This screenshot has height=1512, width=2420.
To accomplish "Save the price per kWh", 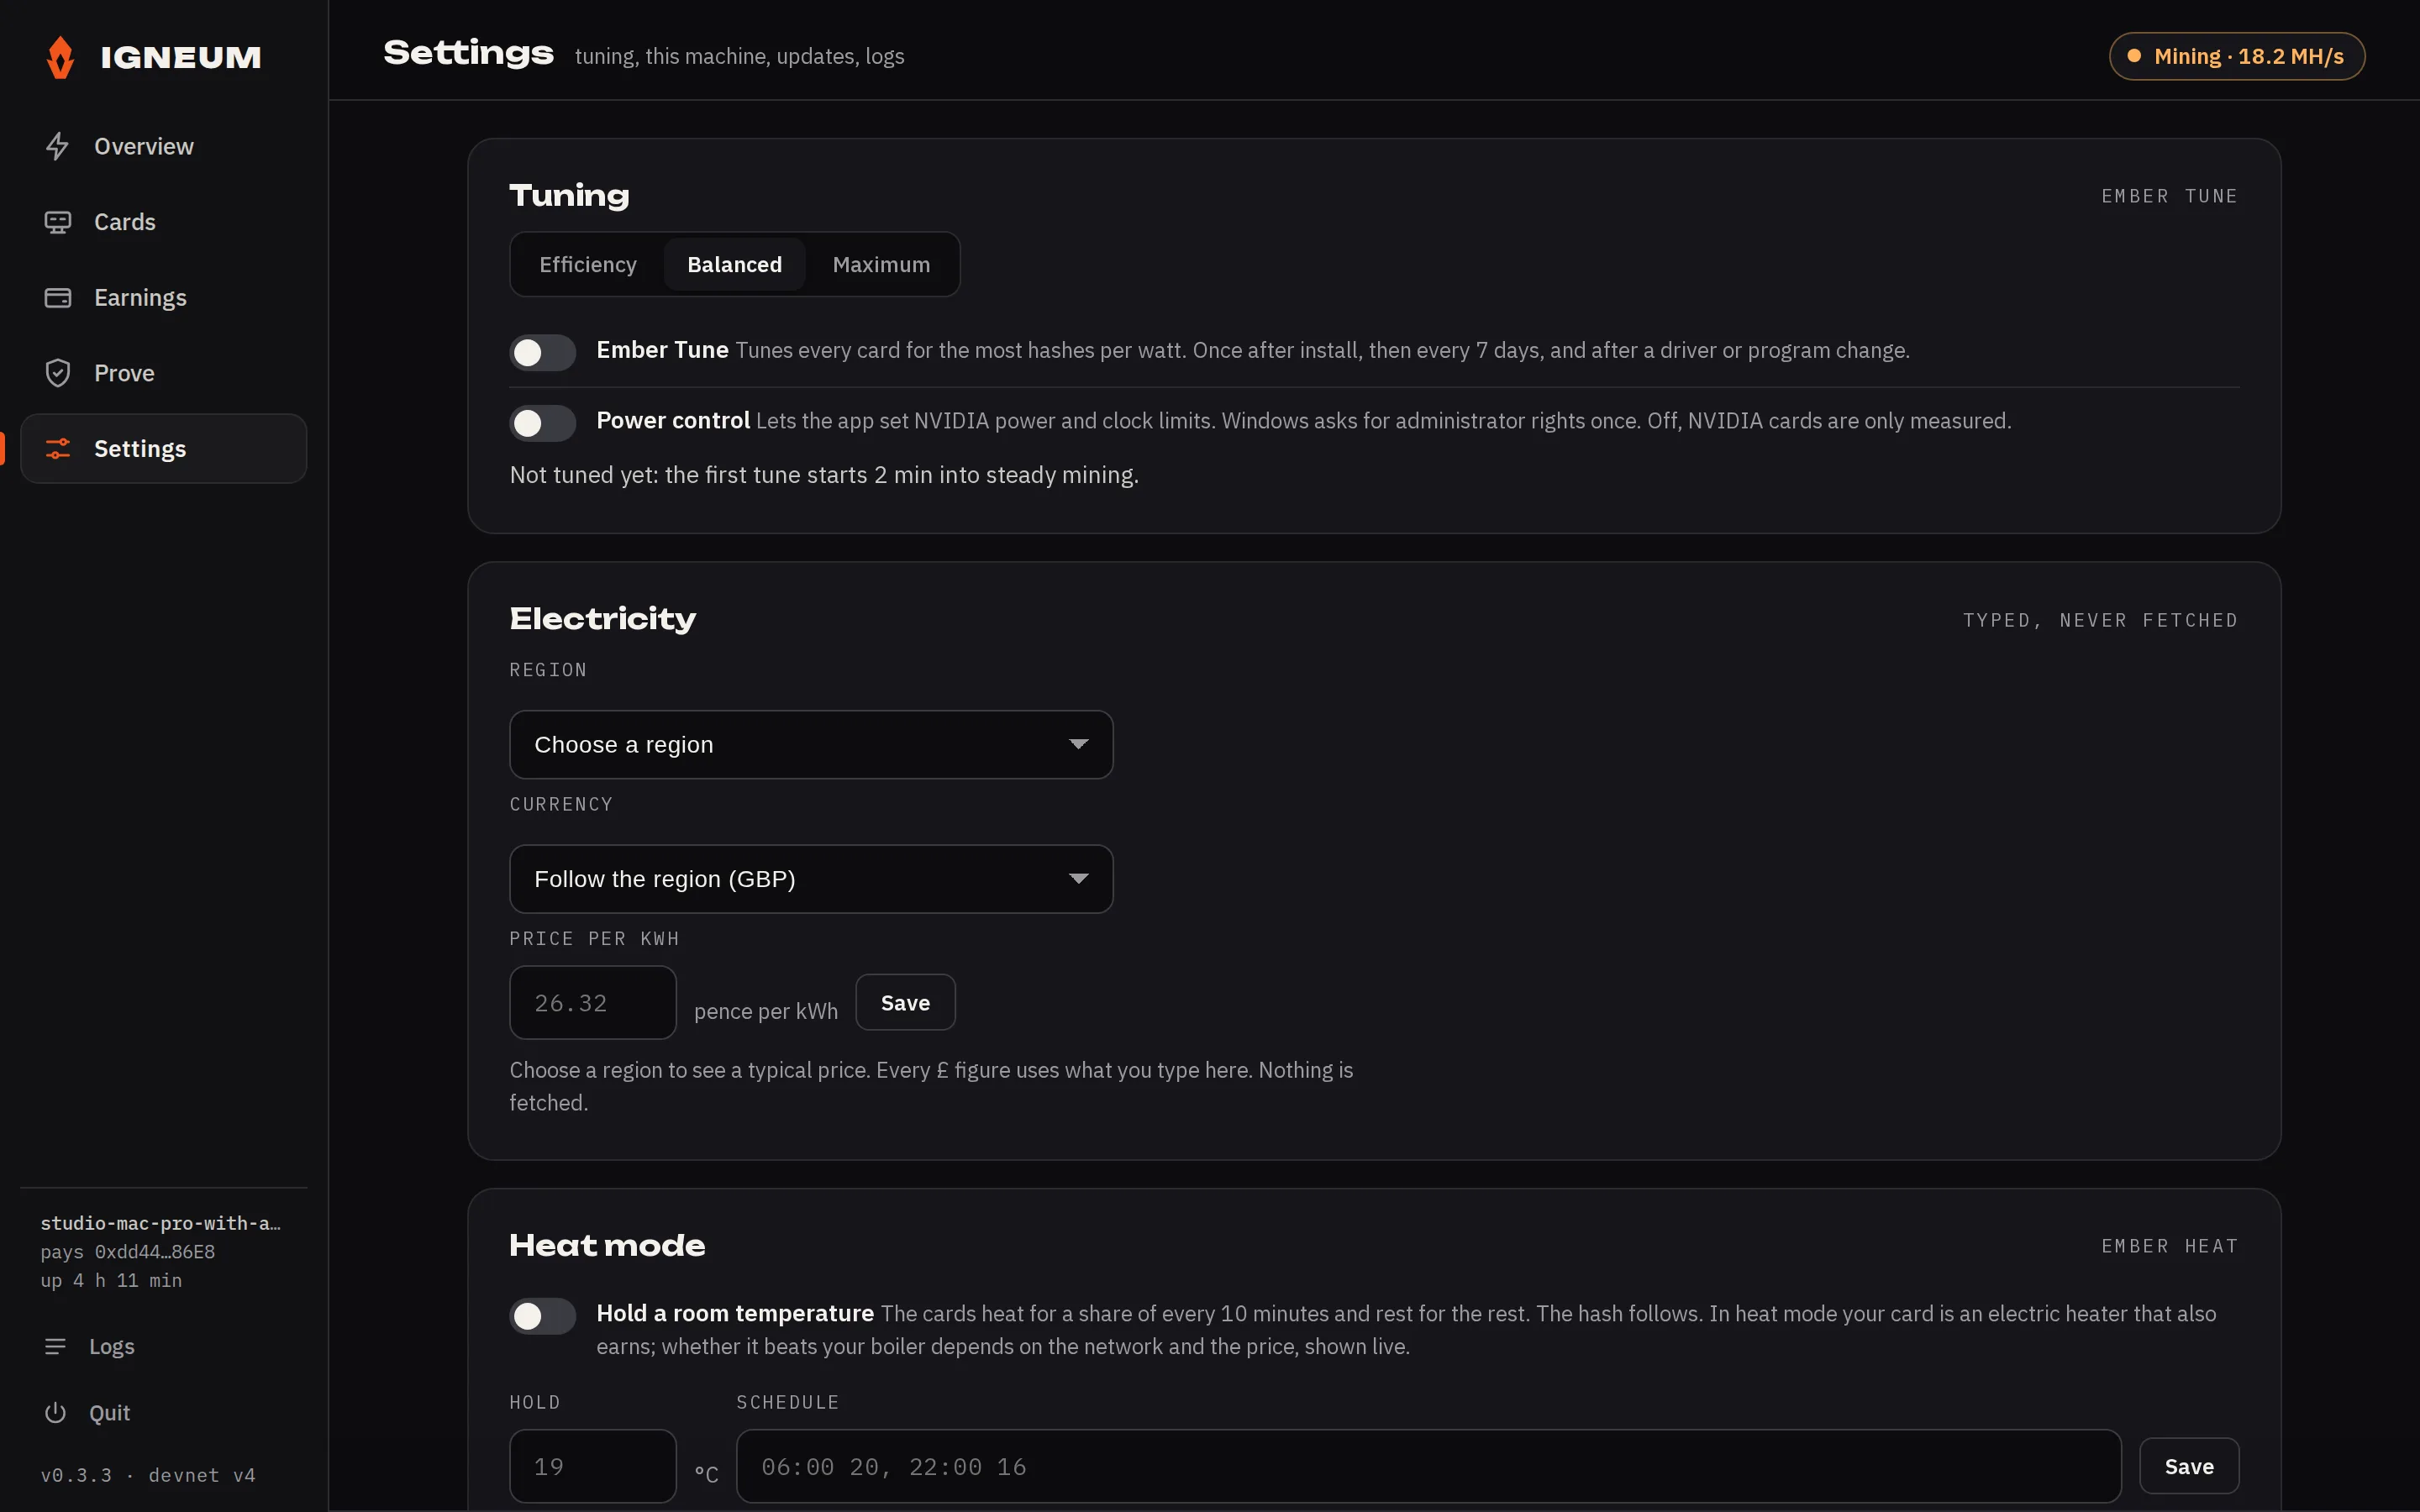I will coord(905,1003).
